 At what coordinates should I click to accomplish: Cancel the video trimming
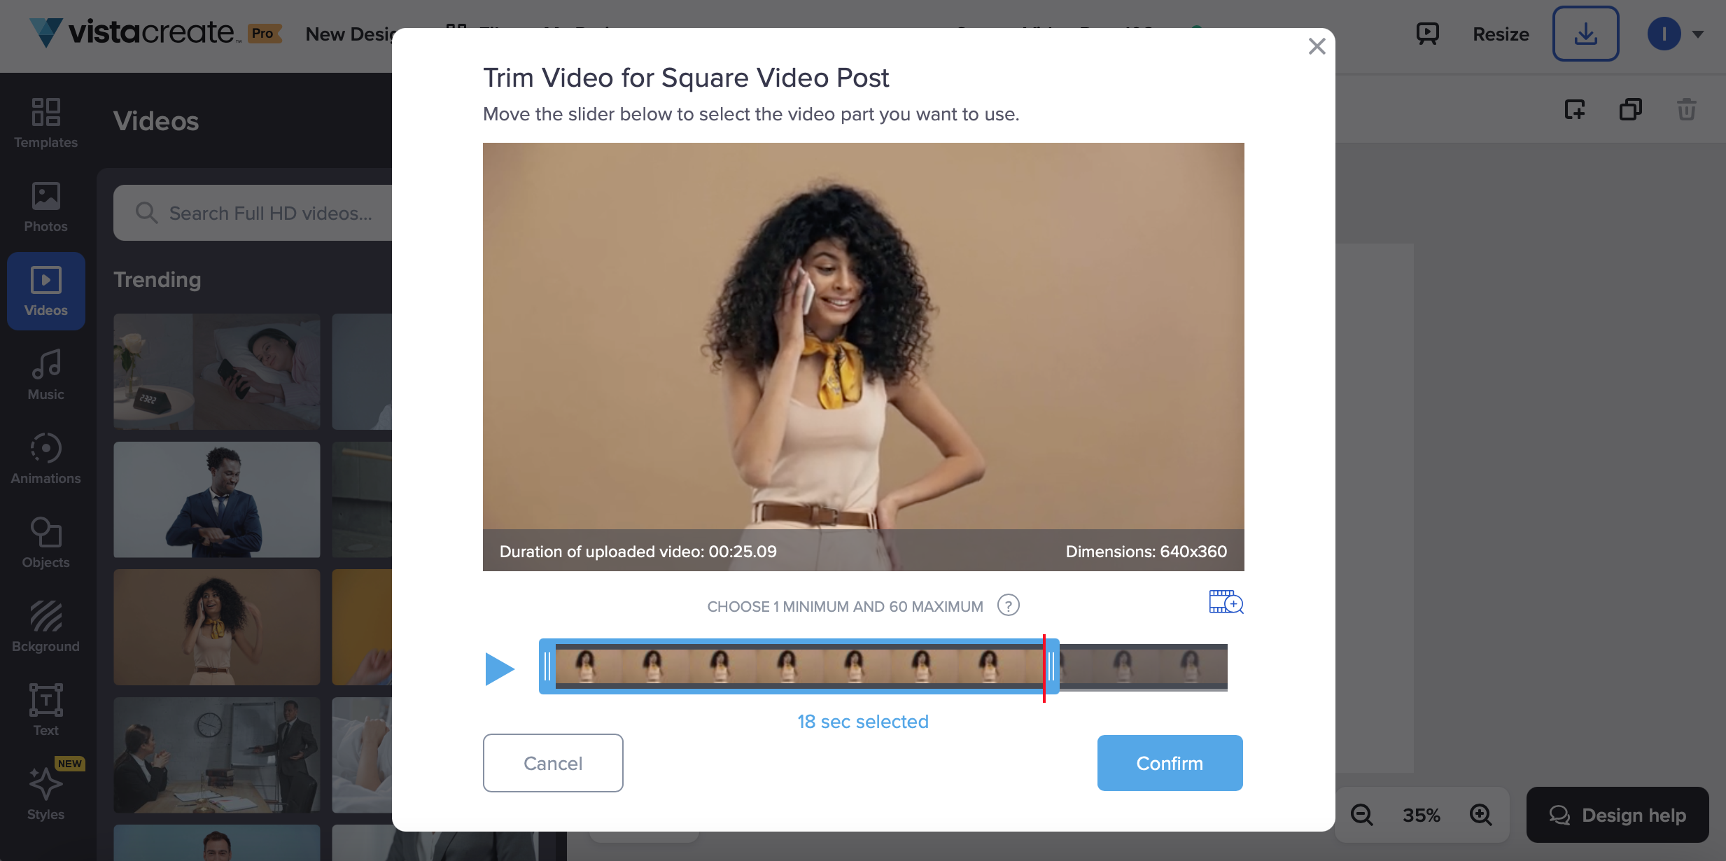[x=553, y=763]
